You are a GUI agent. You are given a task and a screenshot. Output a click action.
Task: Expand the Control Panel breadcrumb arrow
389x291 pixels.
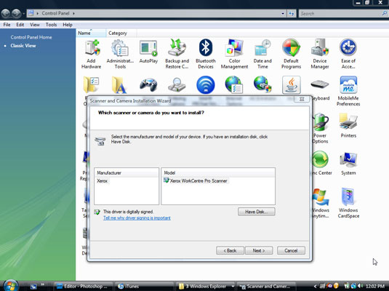(x=73, y=13)
